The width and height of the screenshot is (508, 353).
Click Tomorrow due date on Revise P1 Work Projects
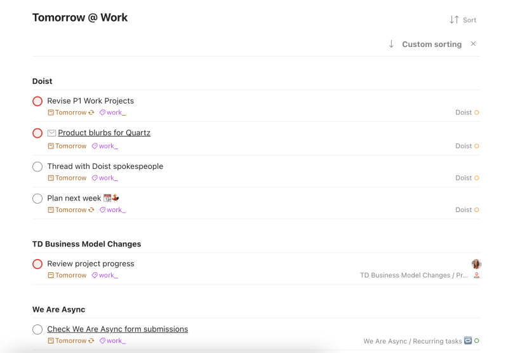tap(67, 112)
